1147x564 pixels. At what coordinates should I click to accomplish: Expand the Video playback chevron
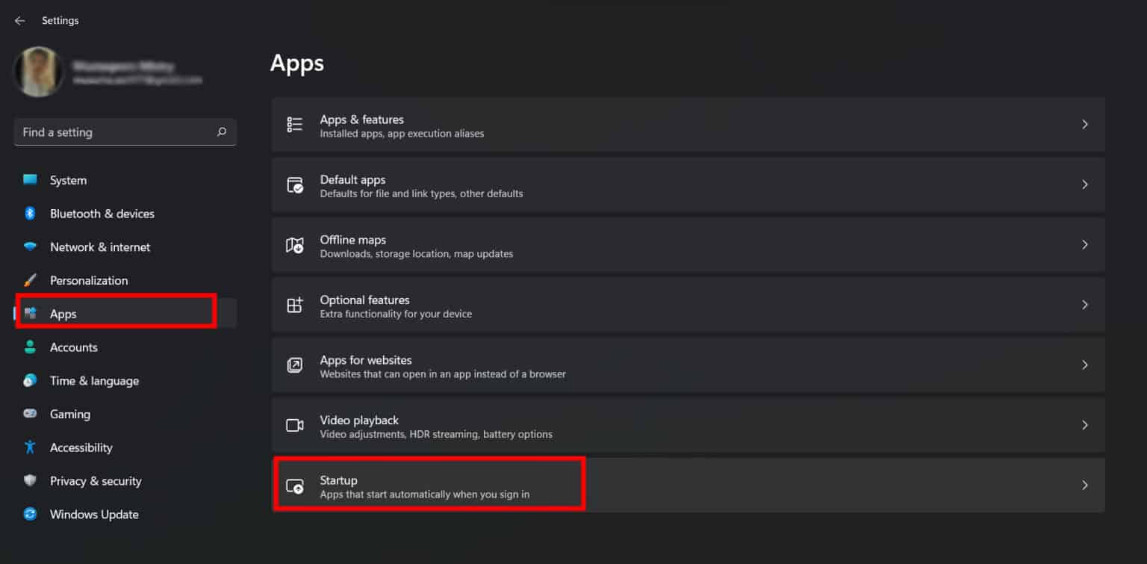(1085, 425)
